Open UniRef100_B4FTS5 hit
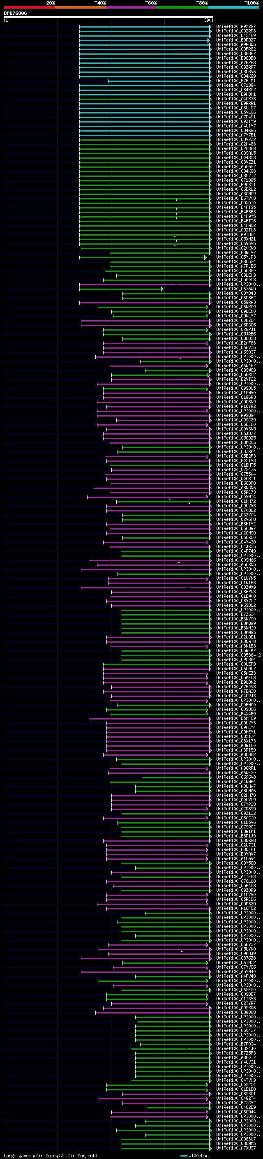 (236, 207)
